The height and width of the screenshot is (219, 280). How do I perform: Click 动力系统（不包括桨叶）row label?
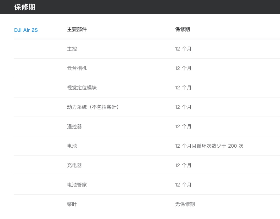93,107
